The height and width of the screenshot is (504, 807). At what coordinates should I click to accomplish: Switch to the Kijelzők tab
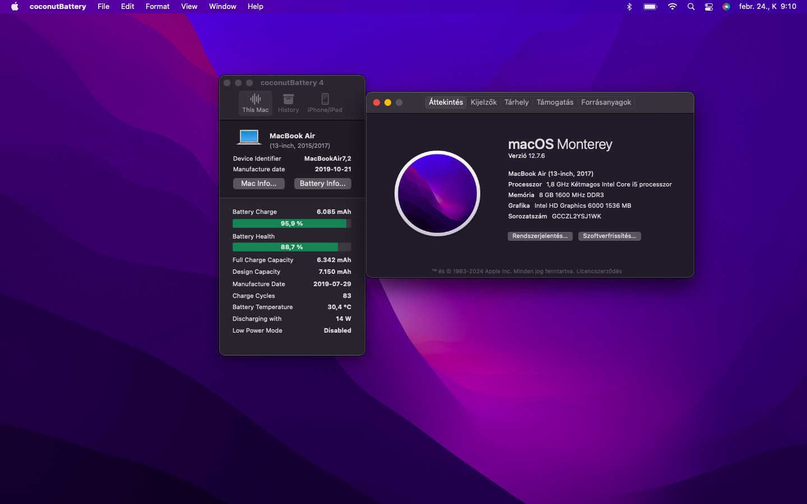point(484,102)
